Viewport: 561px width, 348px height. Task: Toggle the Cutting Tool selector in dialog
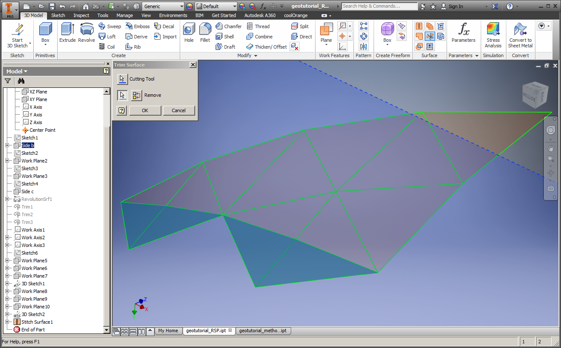click(x=123, y=79)
